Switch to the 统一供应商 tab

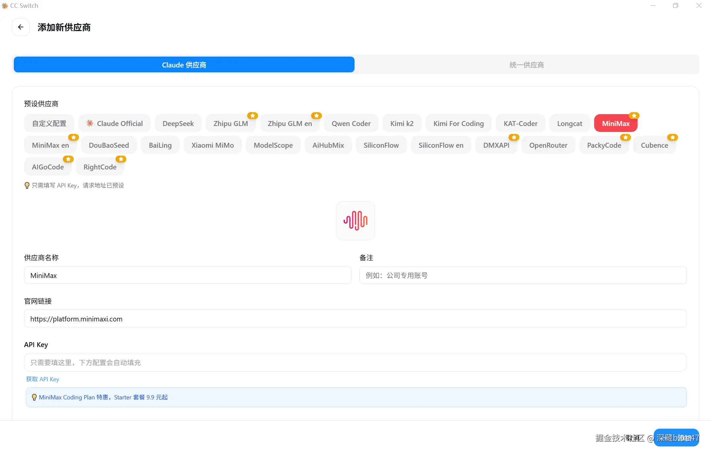pos(526,65)
